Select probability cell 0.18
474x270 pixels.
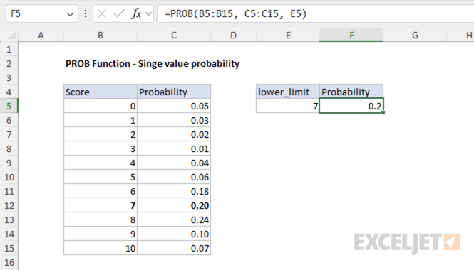coord(174,191)
